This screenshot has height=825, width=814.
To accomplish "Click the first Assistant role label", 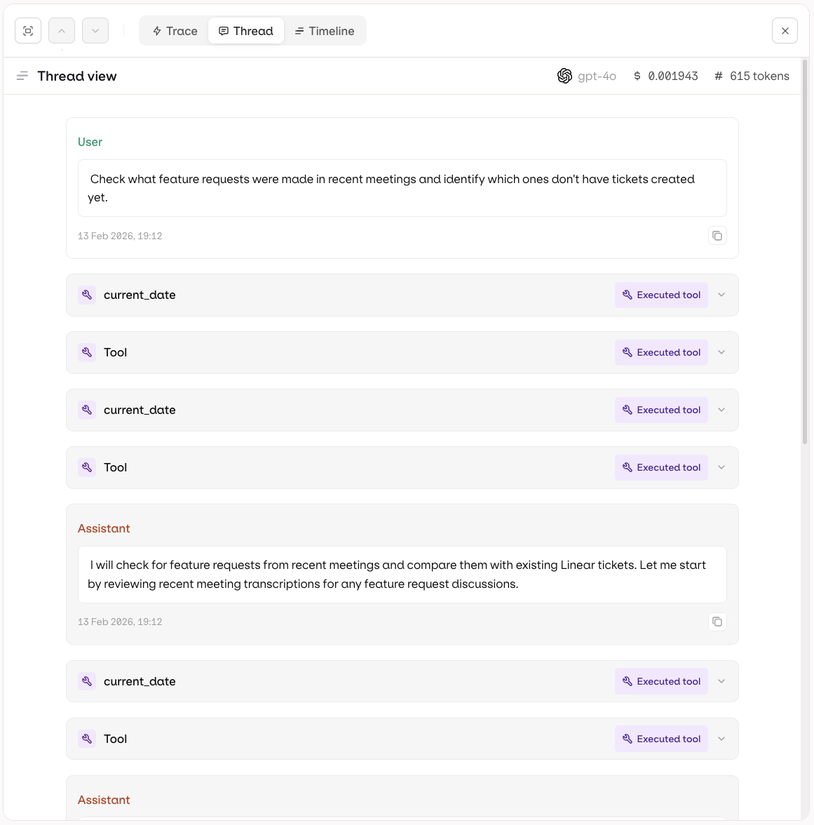I will click(104, 528).
